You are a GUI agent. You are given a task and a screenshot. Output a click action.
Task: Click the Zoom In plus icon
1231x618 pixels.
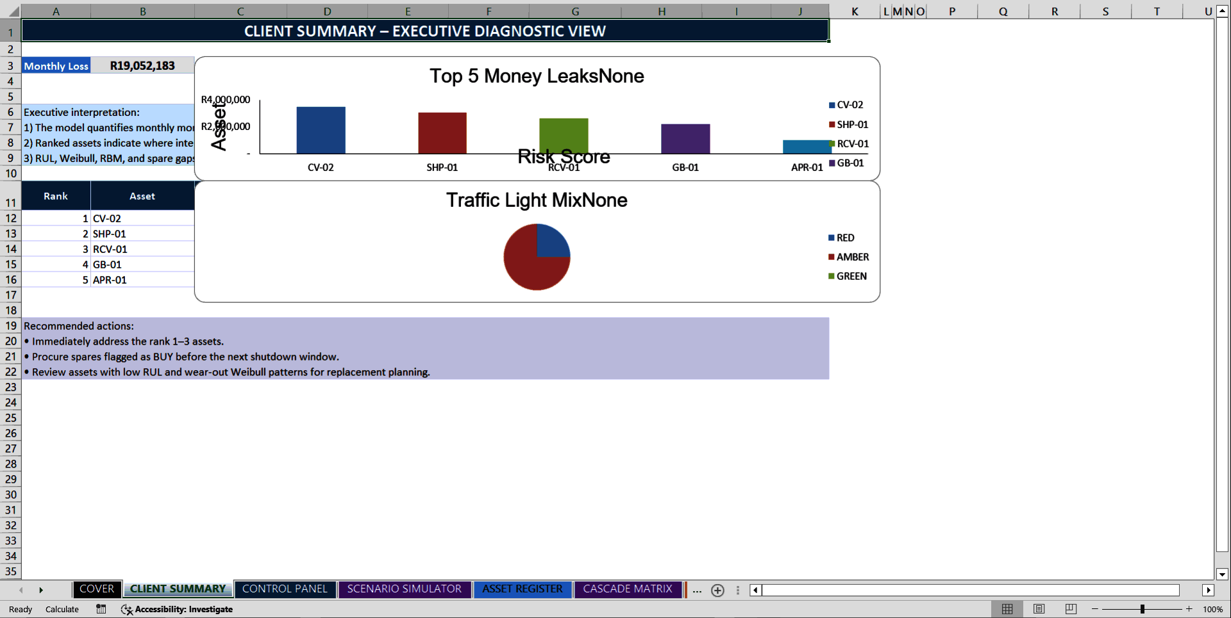1190,609
